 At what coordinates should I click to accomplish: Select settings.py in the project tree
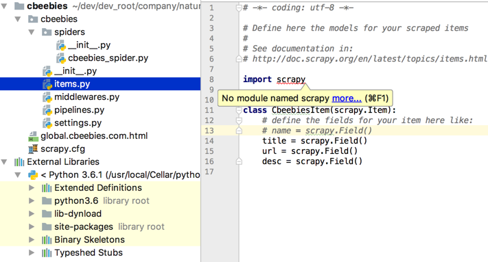[x=78, y=123]
